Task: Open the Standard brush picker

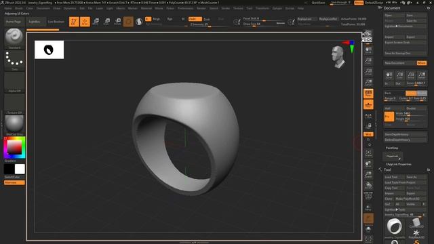Action: (x=14, y=39)
